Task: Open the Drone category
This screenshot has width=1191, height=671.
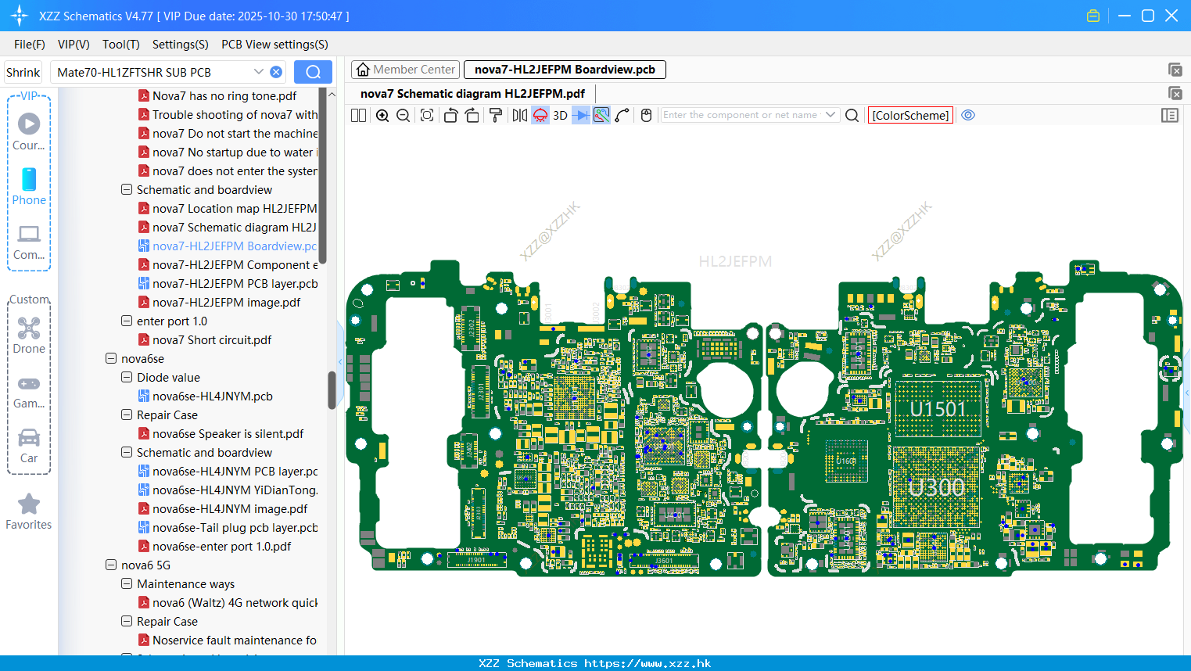Action: click(29, 335)
